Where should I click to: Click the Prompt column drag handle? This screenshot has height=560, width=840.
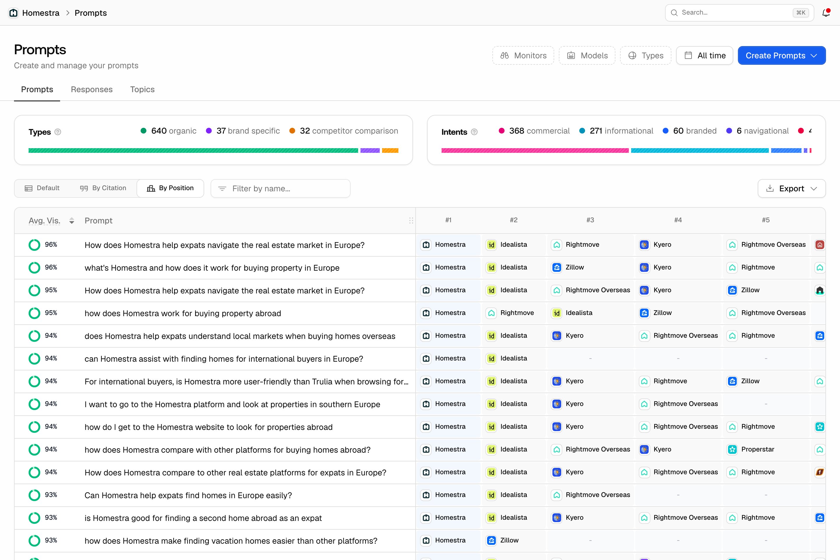pyautogui.click(x=411, y=221)
